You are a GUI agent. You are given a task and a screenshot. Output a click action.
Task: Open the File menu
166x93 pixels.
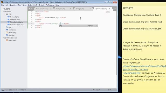click(x=3, y=5)
